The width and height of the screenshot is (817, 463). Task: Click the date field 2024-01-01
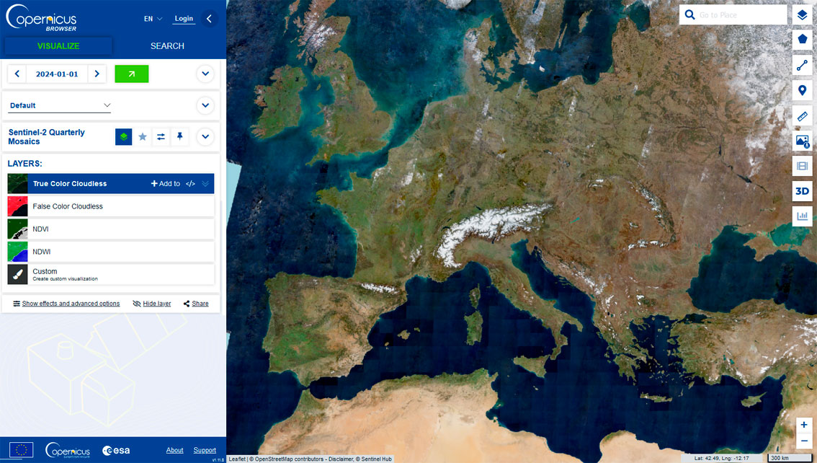(57, 74)
